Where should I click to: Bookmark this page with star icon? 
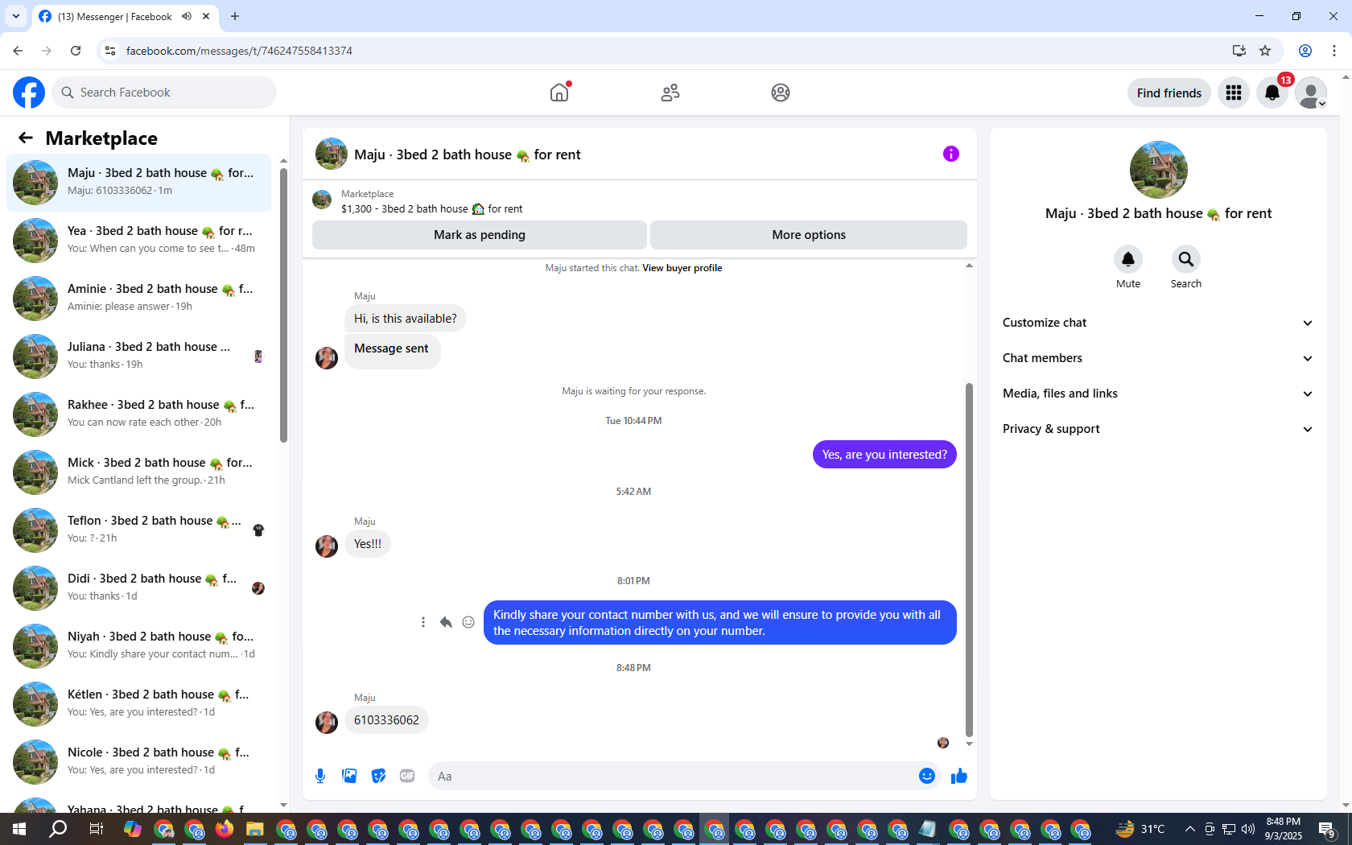pos(1265,51)
